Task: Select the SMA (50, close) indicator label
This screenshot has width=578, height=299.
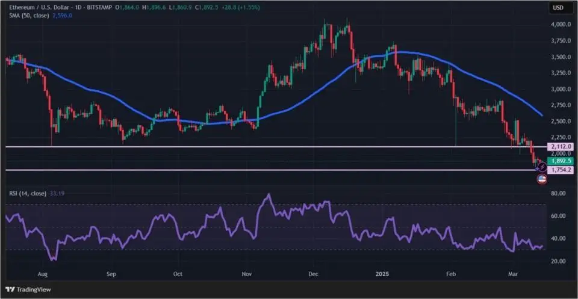Action: [x=28, y=16]
